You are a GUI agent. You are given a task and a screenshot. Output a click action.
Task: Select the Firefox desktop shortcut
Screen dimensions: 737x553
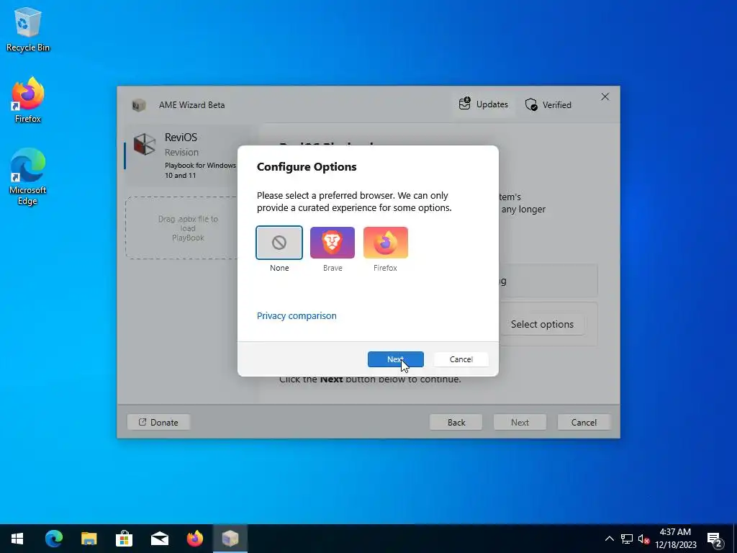pos(28,100)
